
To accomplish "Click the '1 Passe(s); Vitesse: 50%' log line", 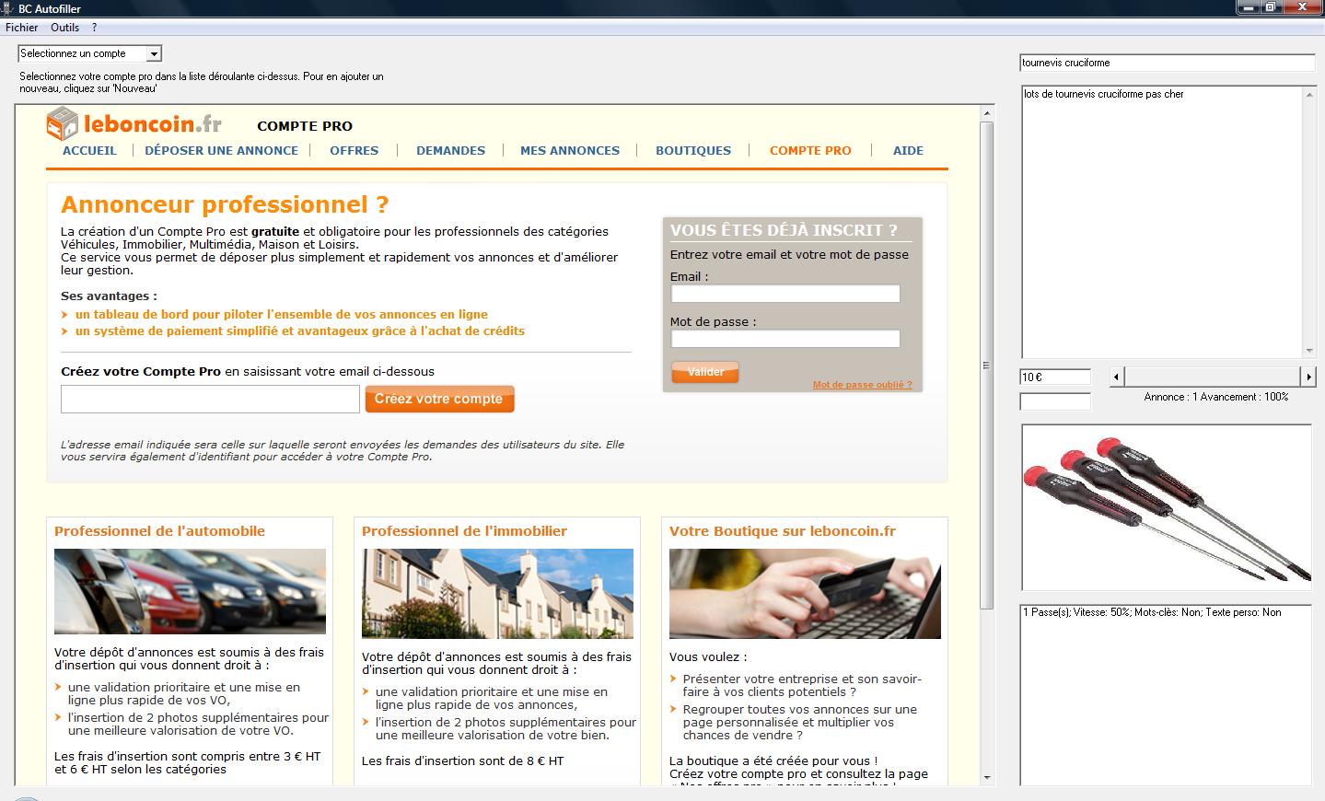I will (1152, 612).
